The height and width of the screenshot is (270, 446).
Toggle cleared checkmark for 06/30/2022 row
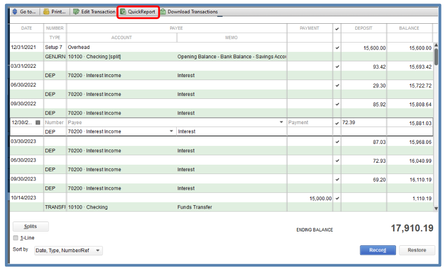pos(337,85)
